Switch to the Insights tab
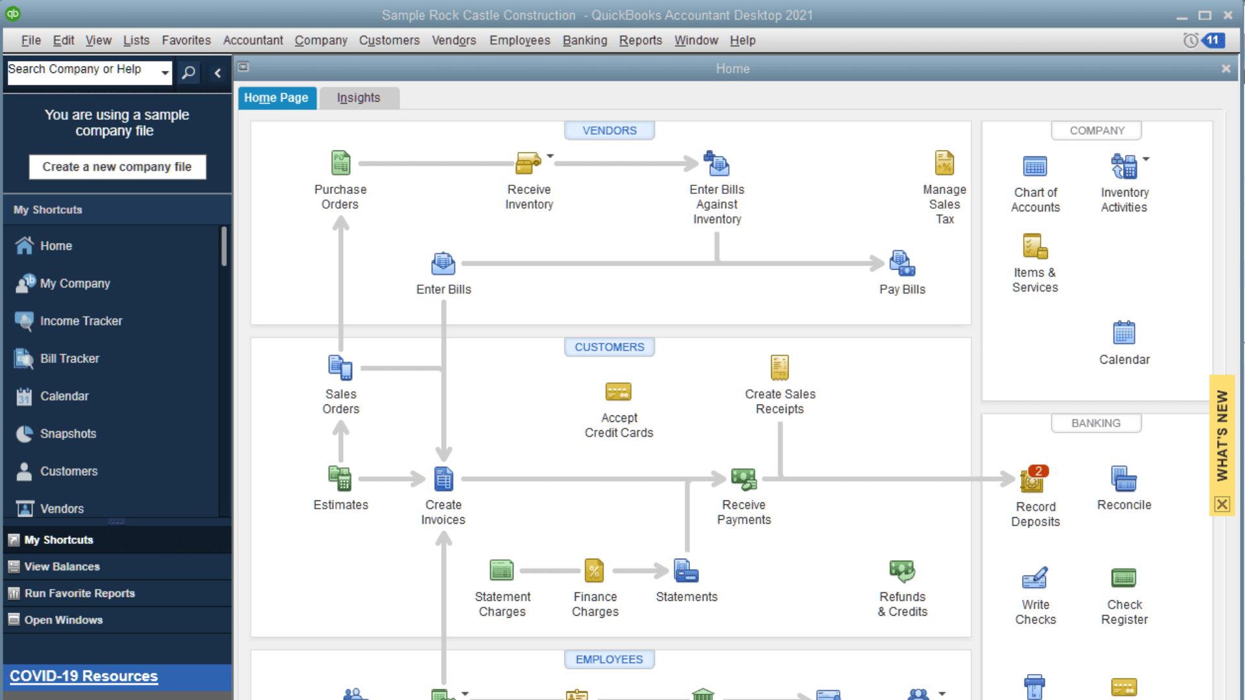The image size is (1245, 700). 359,98
